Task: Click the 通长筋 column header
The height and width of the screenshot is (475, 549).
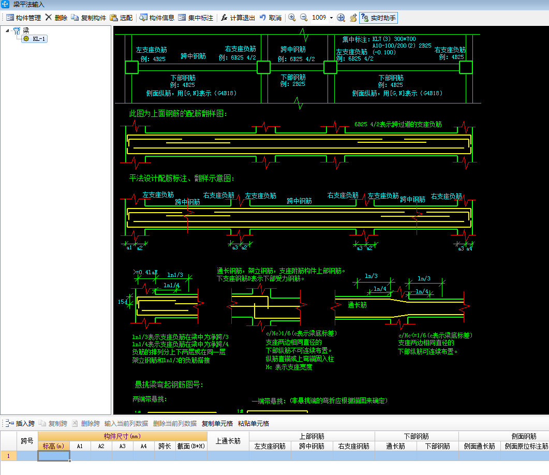Action: pyautogui.click(x=396, y=447)
